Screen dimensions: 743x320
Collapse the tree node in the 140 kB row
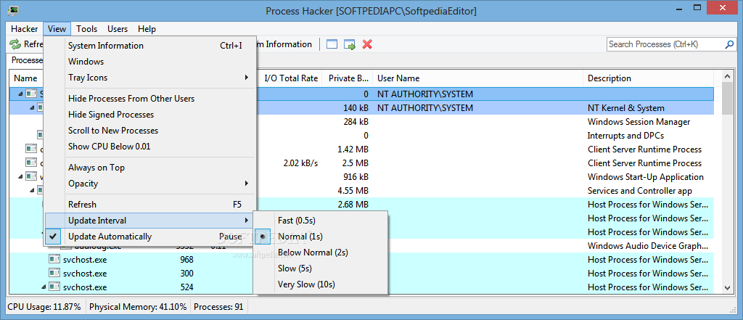coord(33,107)
